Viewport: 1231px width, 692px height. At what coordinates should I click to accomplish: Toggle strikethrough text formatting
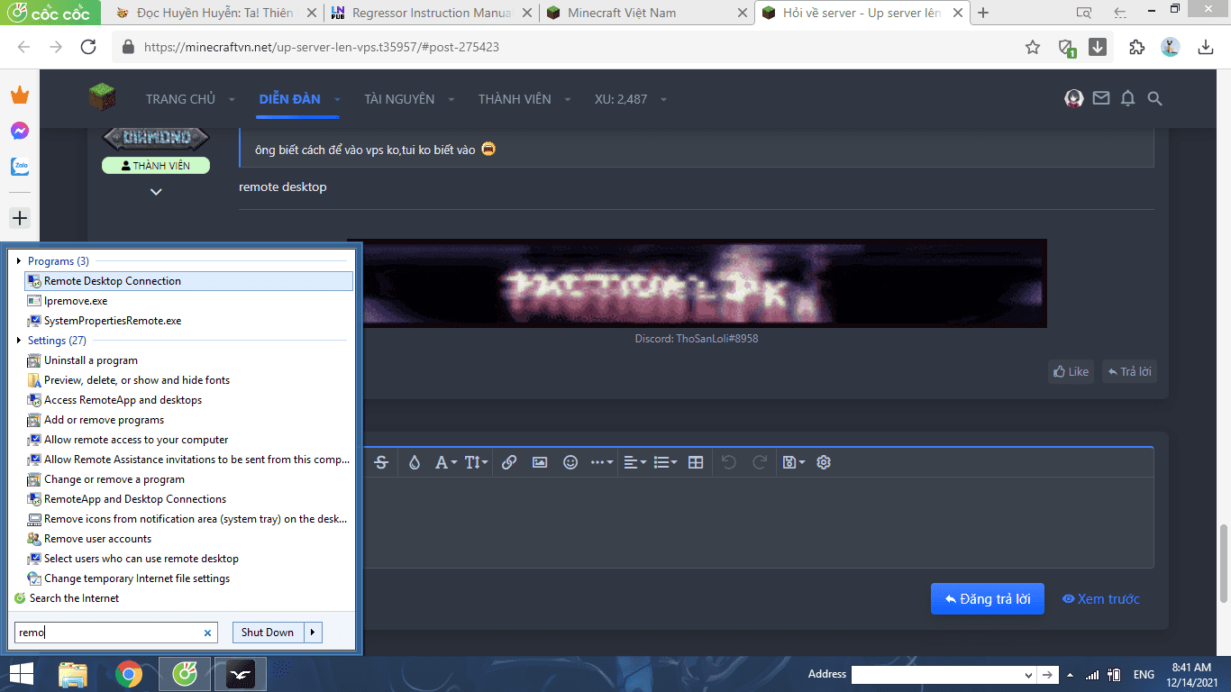[x=381, y=462]
